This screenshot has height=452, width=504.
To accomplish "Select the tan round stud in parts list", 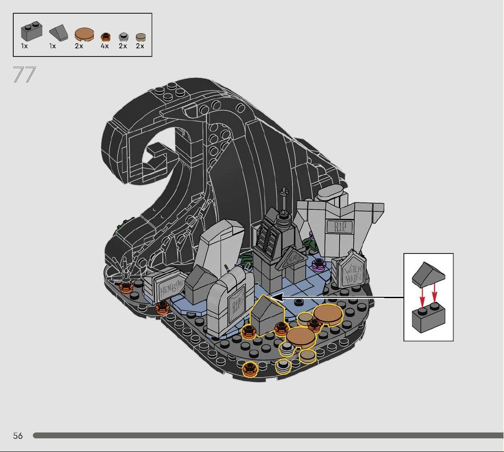I will [x=141, y=37].
